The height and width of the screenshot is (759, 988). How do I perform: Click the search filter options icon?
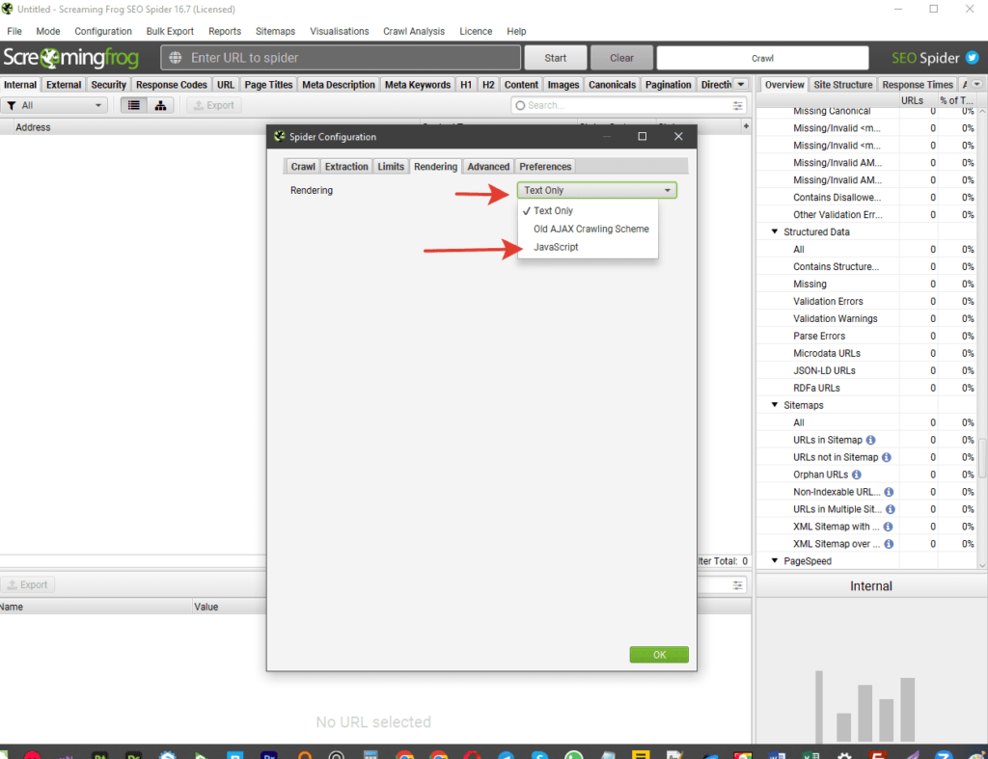click(737, 106)
